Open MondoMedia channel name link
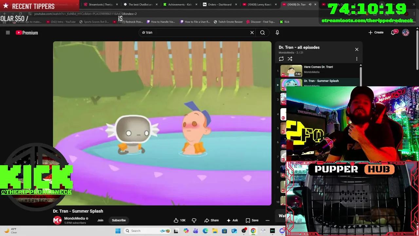Image resolution: width=419 pixels, height=236 pixels. coord(75,218)
